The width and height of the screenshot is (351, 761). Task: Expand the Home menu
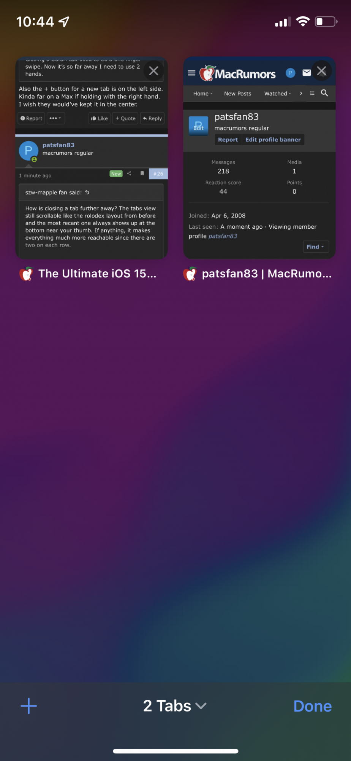[x=203, y=94]
